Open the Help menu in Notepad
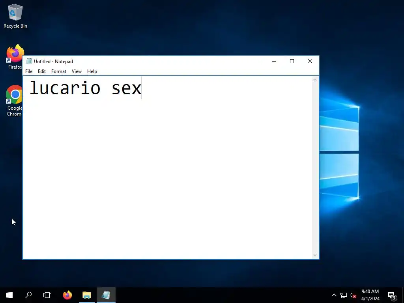Viewport: 404px width, 303px height. 92,71
